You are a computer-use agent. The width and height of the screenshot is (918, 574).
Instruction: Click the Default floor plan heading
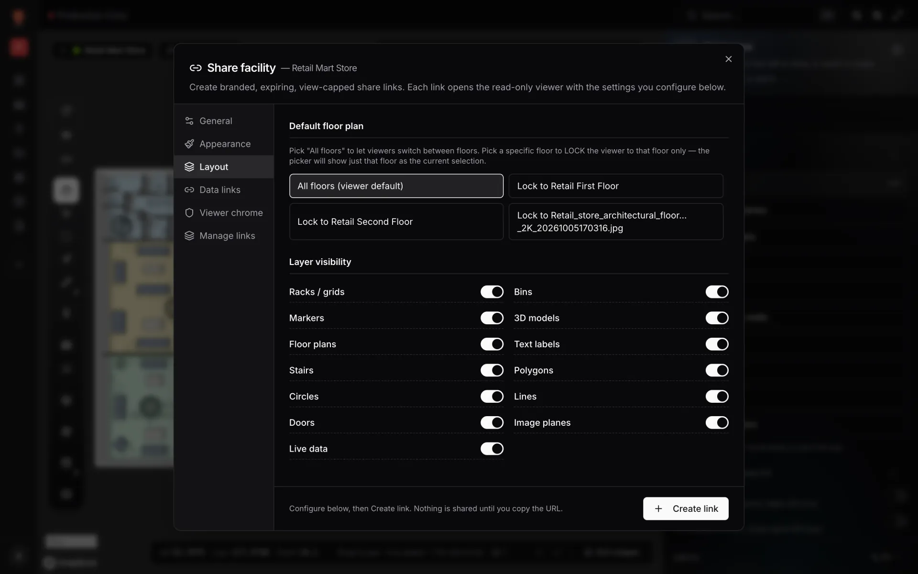pyautogui.click(x=326, y=126)
